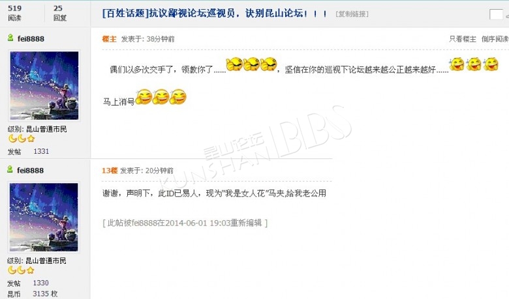Copy the thread link via 复制链接
509x299 pixels.
(x=352, y=14)
